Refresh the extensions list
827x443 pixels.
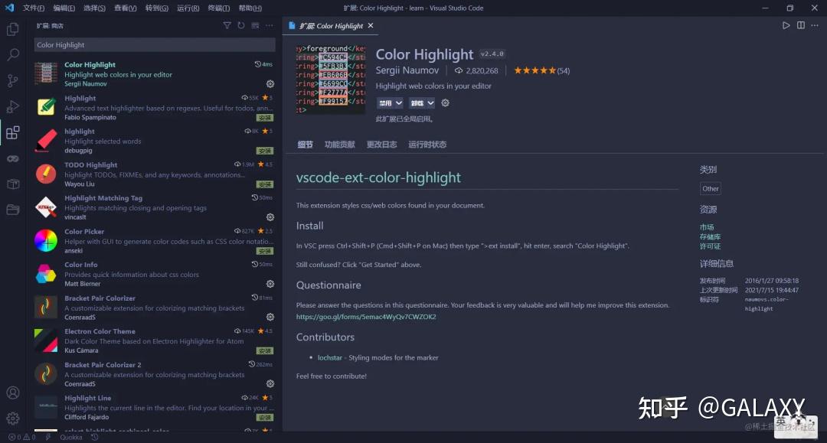241,25
